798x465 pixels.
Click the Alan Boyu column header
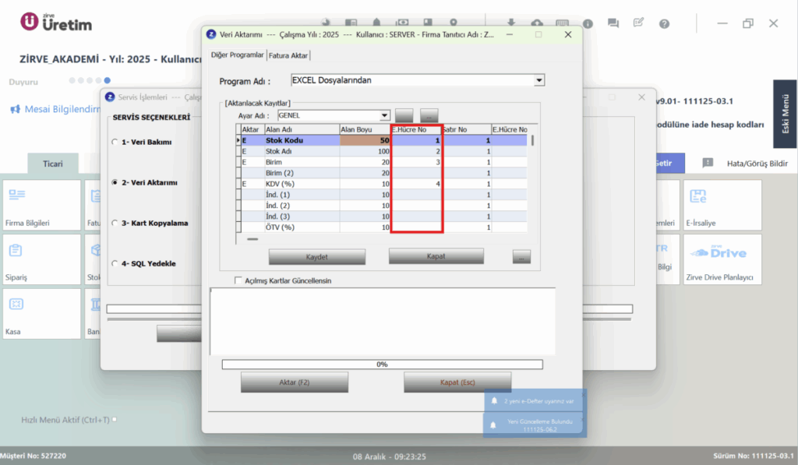(365, 130)
